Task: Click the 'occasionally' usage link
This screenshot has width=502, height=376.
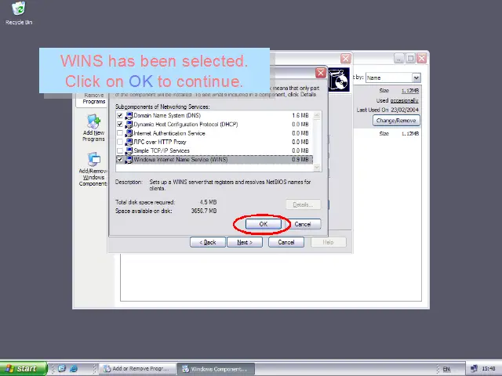Action: (x=405, y=100)
